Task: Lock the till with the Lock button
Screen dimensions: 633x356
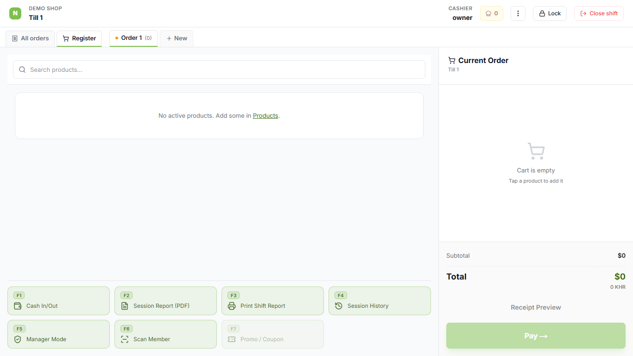Action: 550,13
